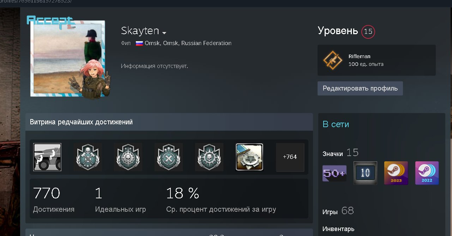View the fifth skull emblem achievement
The width and height of the screenshot is (452, 236).
click(x=209, y=157)
